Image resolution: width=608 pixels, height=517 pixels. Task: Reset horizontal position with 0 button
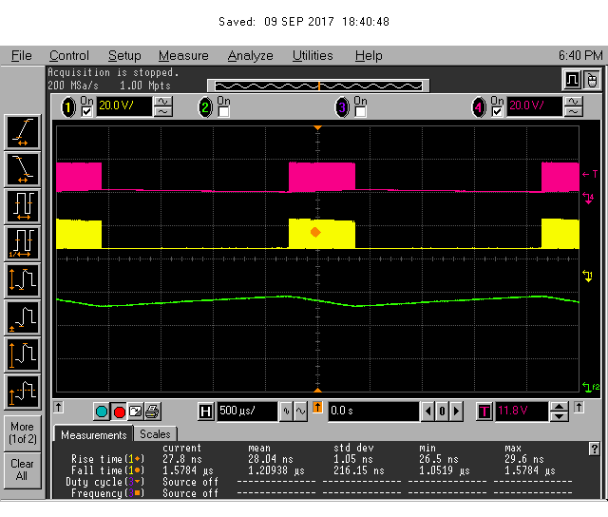[442, 412]
